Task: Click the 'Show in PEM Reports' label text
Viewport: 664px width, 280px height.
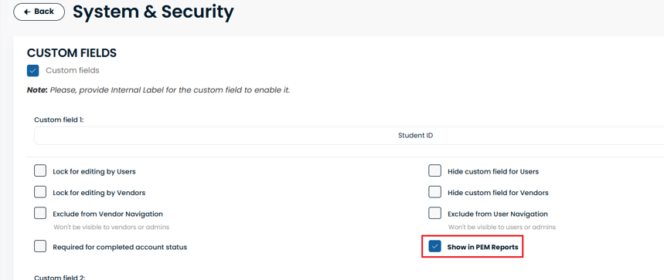Action: point(483,247)
